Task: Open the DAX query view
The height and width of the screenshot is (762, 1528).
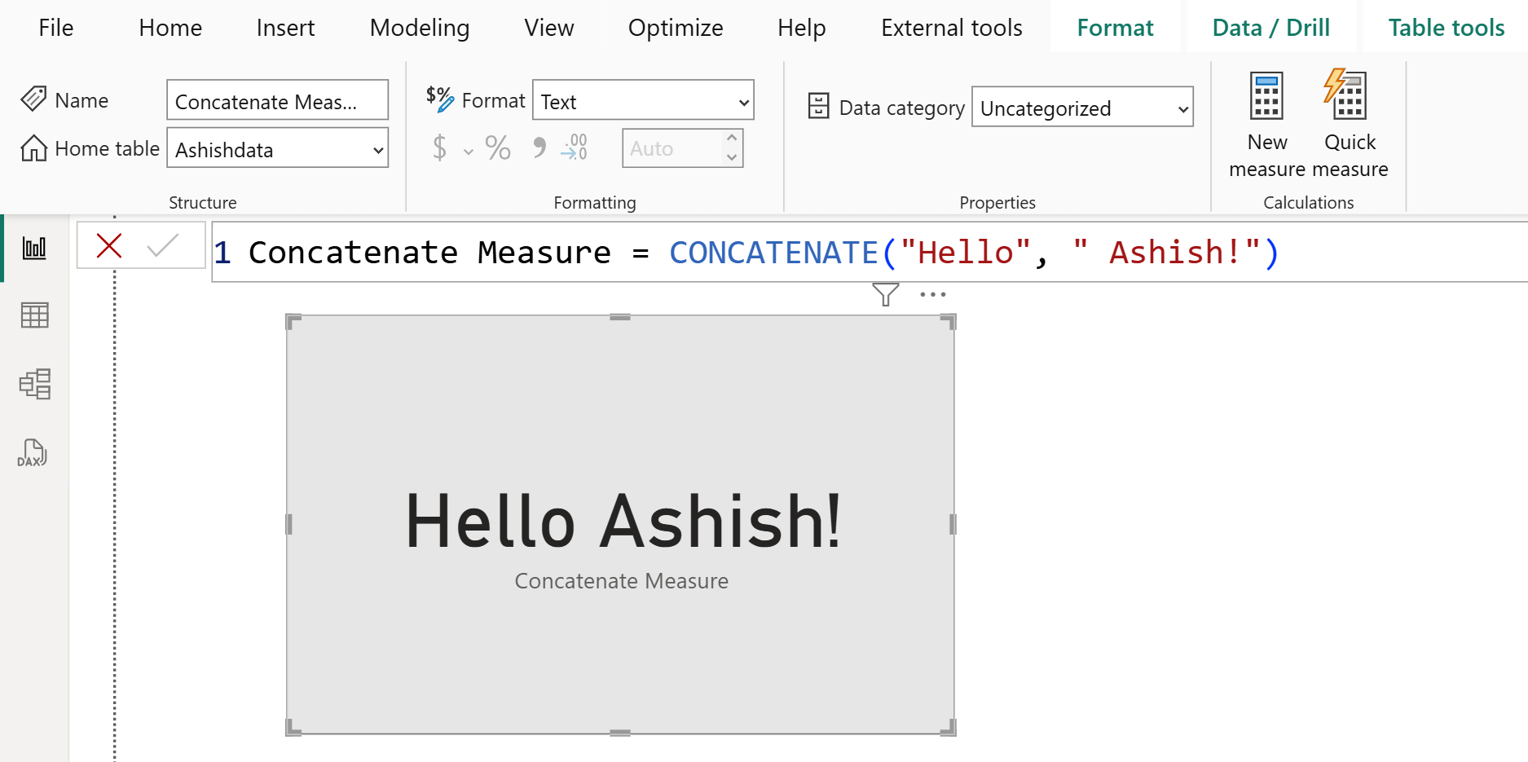Action: [x=33, y=452]
